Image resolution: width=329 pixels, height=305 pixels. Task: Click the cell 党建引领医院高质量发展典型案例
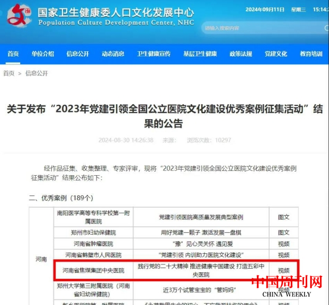click(x=201, y=217)
